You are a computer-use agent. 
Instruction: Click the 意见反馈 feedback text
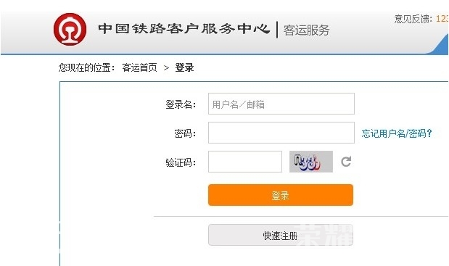click(x=413, y=19)
